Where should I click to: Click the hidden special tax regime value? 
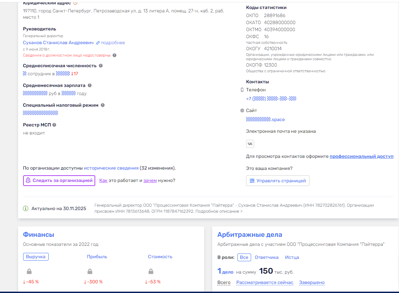click(41, 113)
